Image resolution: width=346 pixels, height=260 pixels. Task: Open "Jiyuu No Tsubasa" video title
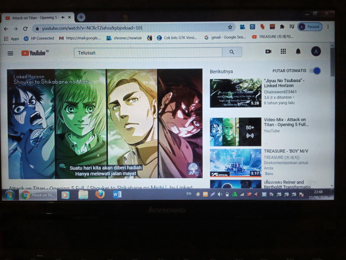pos(284,83)
